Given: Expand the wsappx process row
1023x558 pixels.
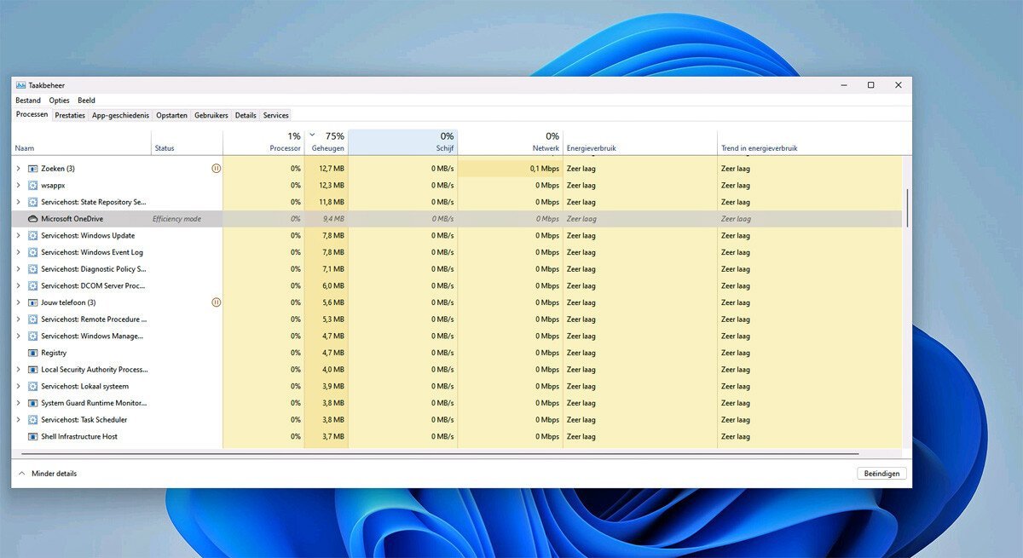Looking at the screenshot, I should (18, 186).
